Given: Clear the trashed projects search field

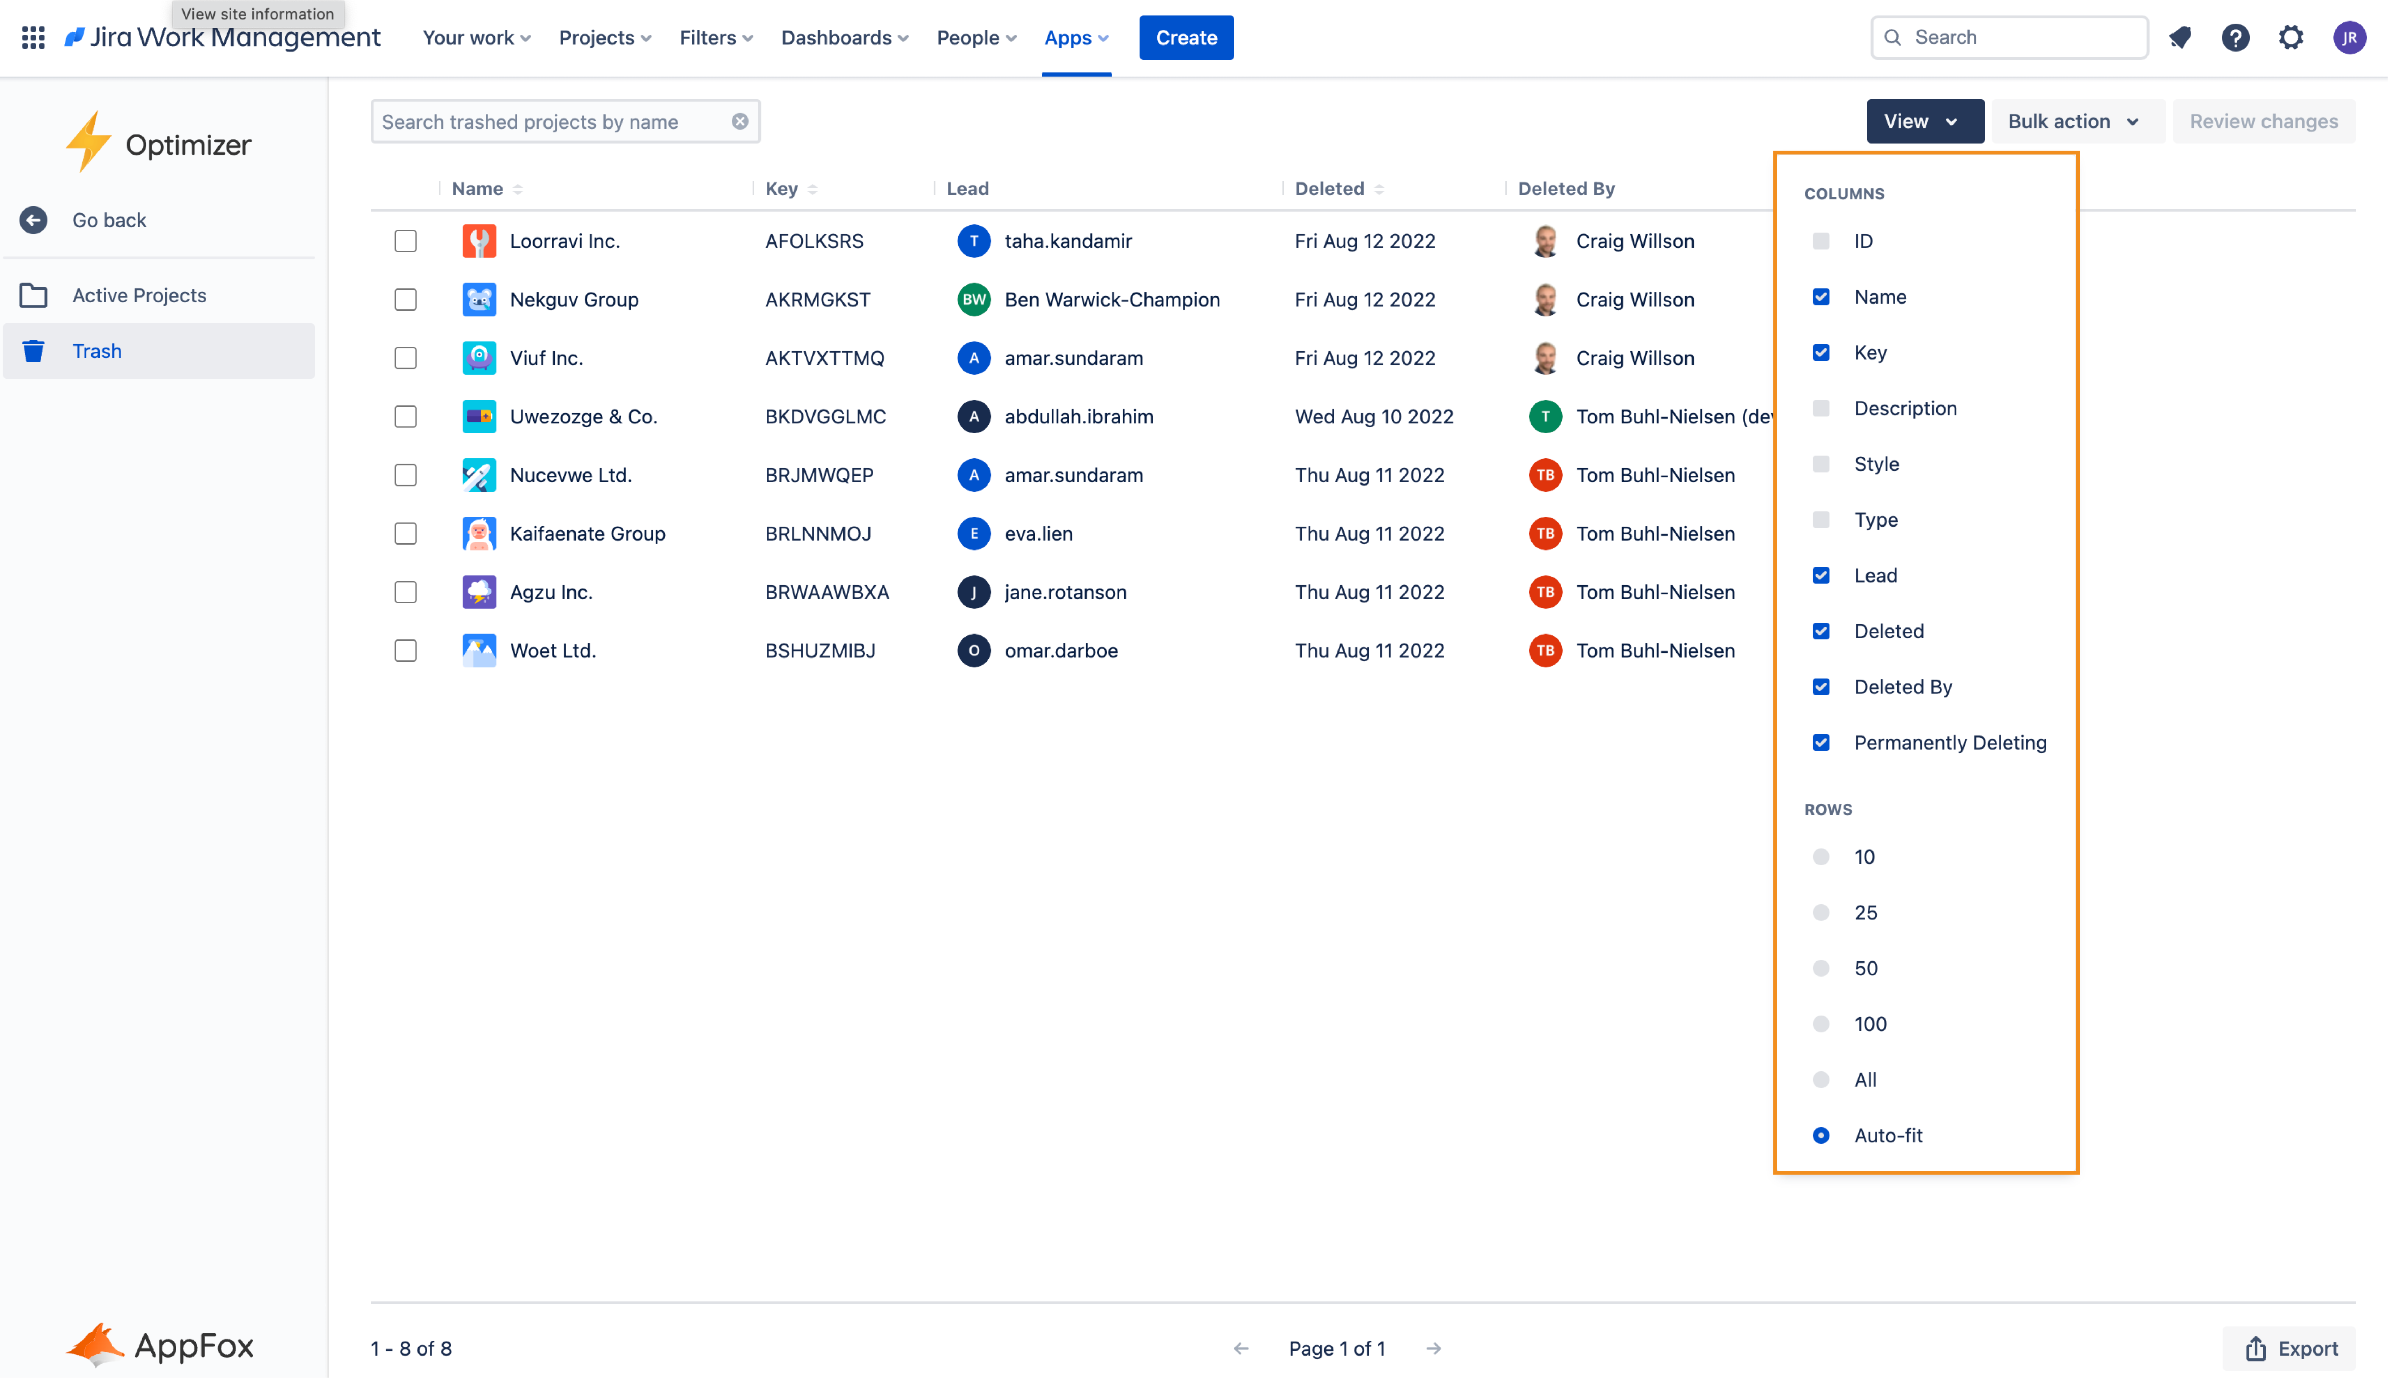Looking at the screenshot, I should tap(739, 121).
